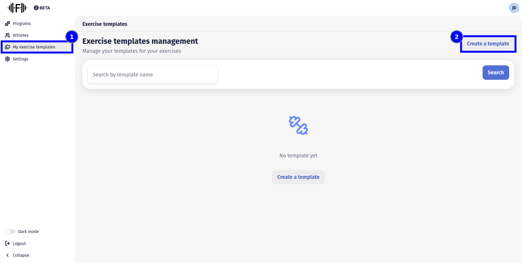Click the Settings gear icon

tap(8, 59)
